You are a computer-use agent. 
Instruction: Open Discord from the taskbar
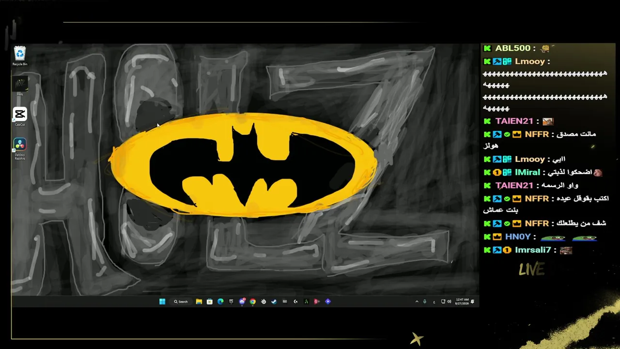(242, 301)
